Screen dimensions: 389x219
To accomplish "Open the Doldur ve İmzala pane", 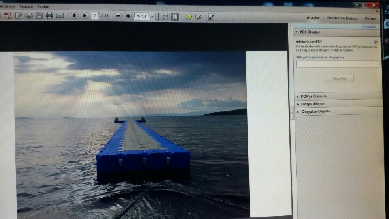I will [342, 18].
